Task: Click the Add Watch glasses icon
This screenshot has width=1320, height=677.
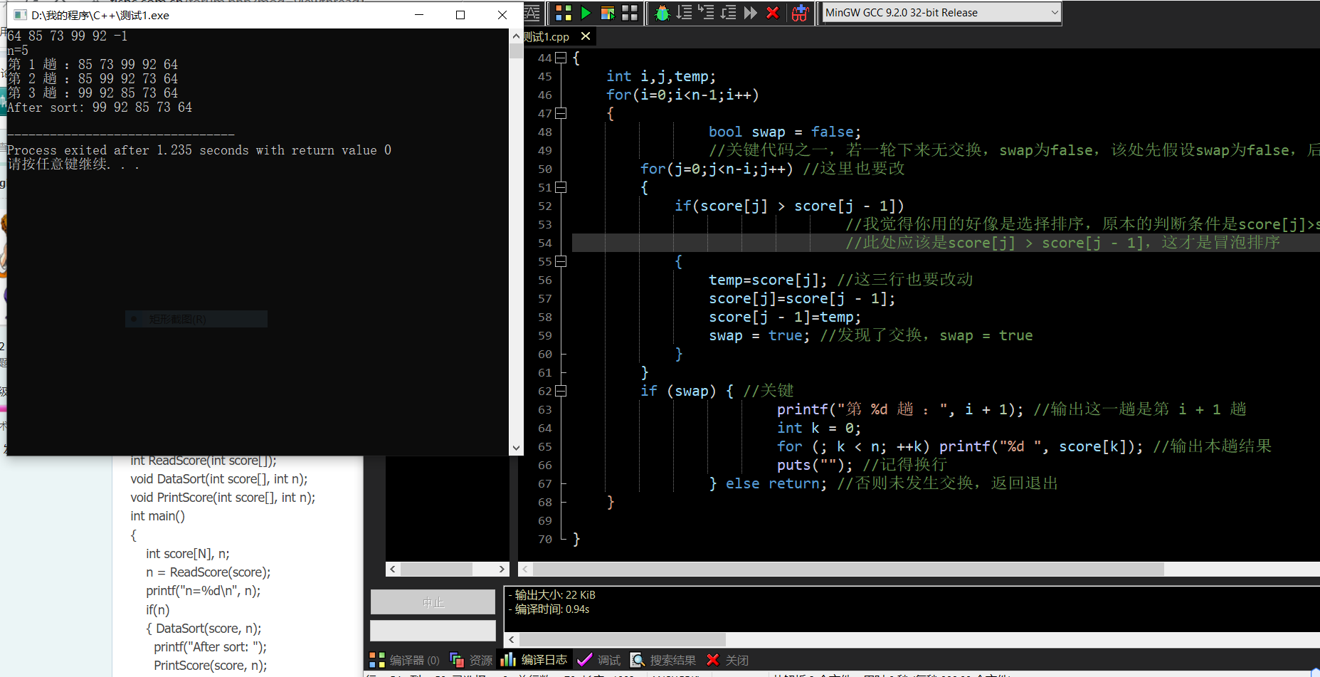Action: 801,13
